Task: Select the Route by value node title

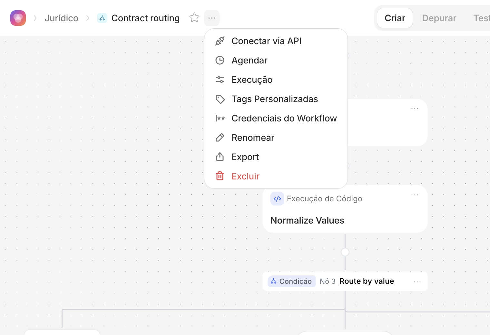Action: coord(367,281)
